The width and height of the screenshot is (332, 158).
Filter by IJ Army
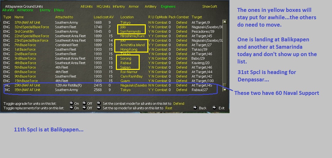click(x=45, y=10)
